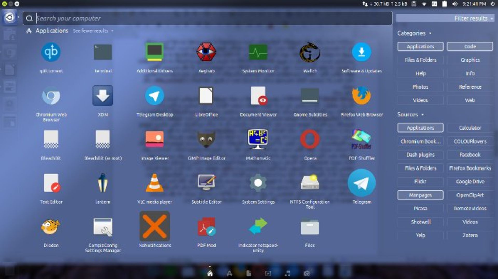Launch Diodon clipboard manager
This screenshot has width=498, height=279.
pyautogui.click(x=51, y=227)
